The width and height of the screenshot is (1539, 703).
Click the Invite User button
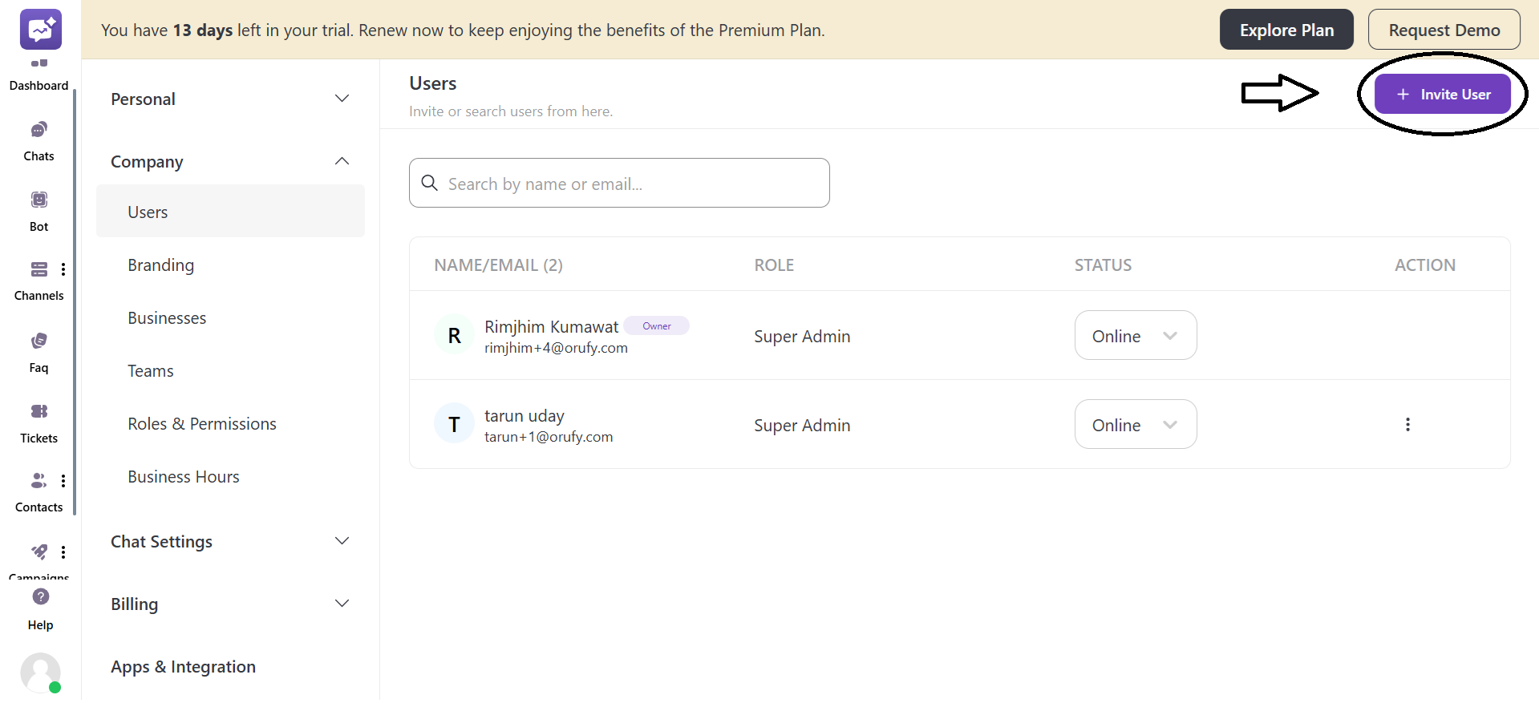1442,95
